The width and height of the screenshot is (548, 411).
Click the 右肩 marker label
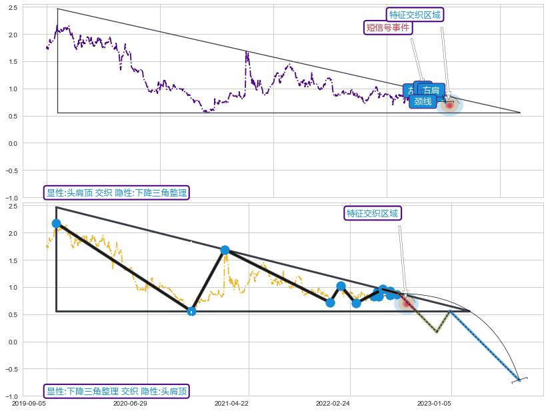(x=431, y=90)
